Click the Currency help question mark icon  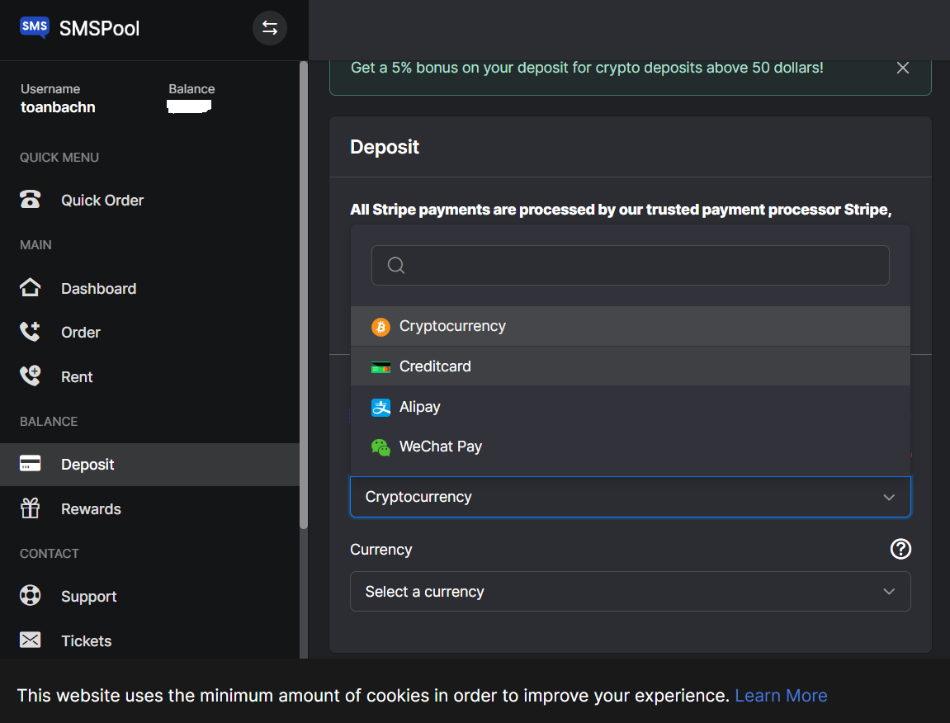click(900, 549)
